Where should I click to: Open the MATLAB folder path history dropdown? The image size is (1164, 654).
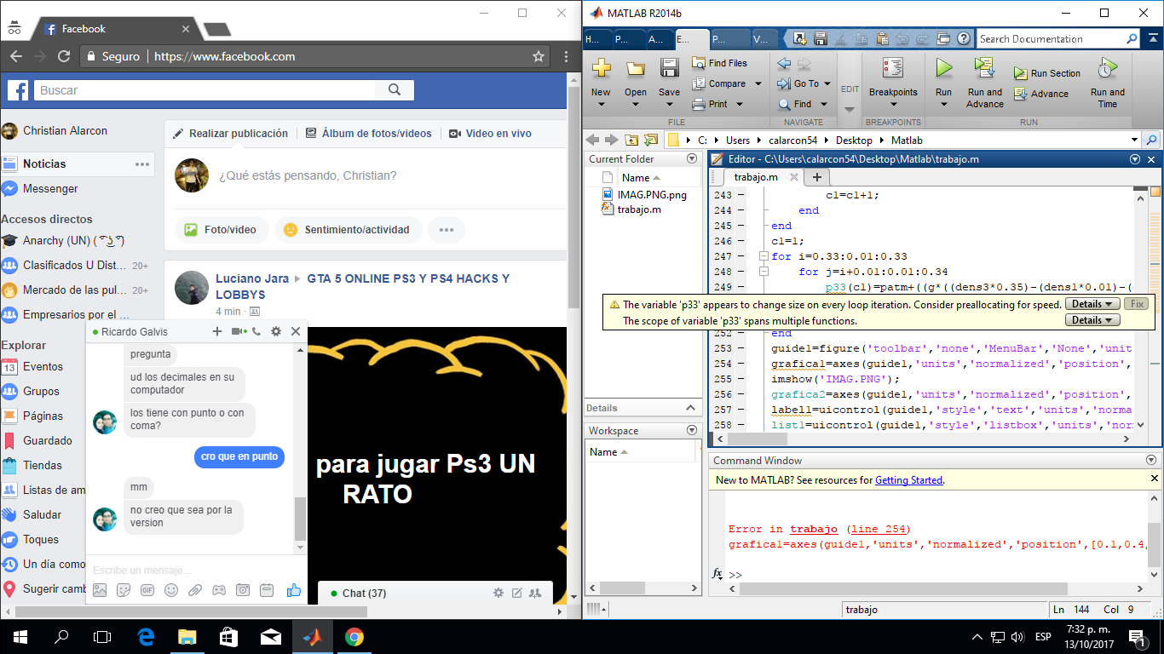1134,141
